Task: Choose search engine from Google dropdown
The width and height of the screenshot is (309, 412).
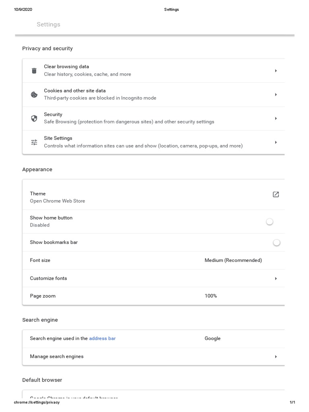Action: (212, 339)
